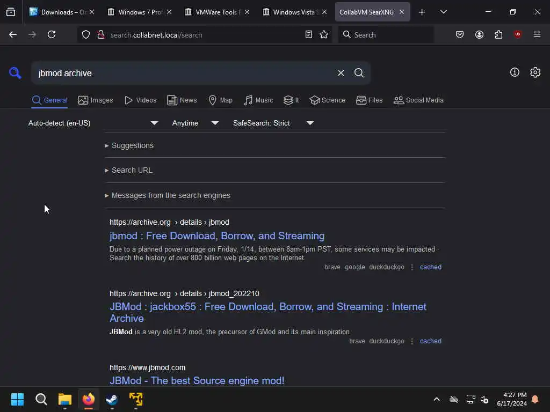Open cached link for jackbox55 result
Viewport: 550px width, 412px height.
[x=431, y=341]
